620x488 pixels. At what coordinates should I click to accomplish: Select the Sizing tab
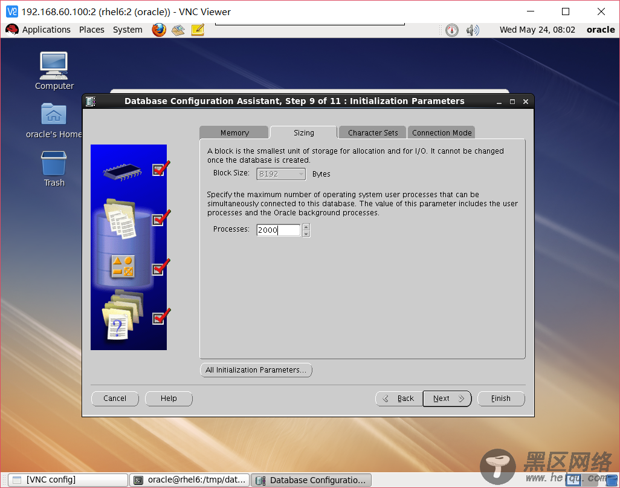point(304,132)
